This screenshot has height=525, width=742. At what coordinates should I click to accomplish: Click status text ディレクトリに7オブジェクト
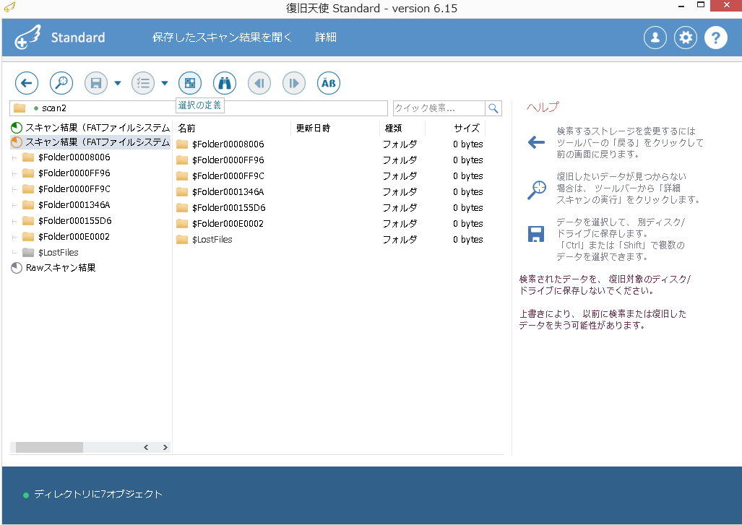98,494
